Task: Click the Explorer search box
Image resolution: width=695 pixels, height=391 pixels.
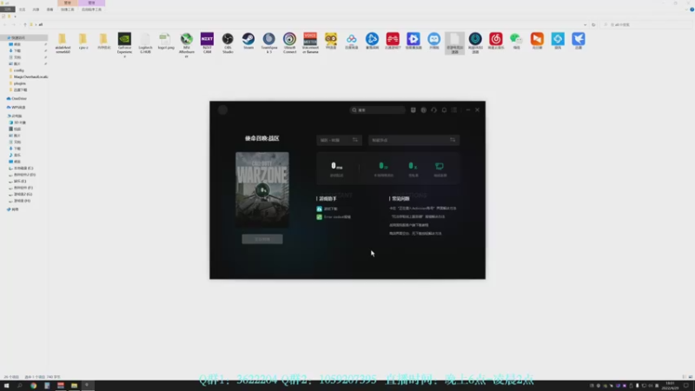Action: (x=647, y=25)
